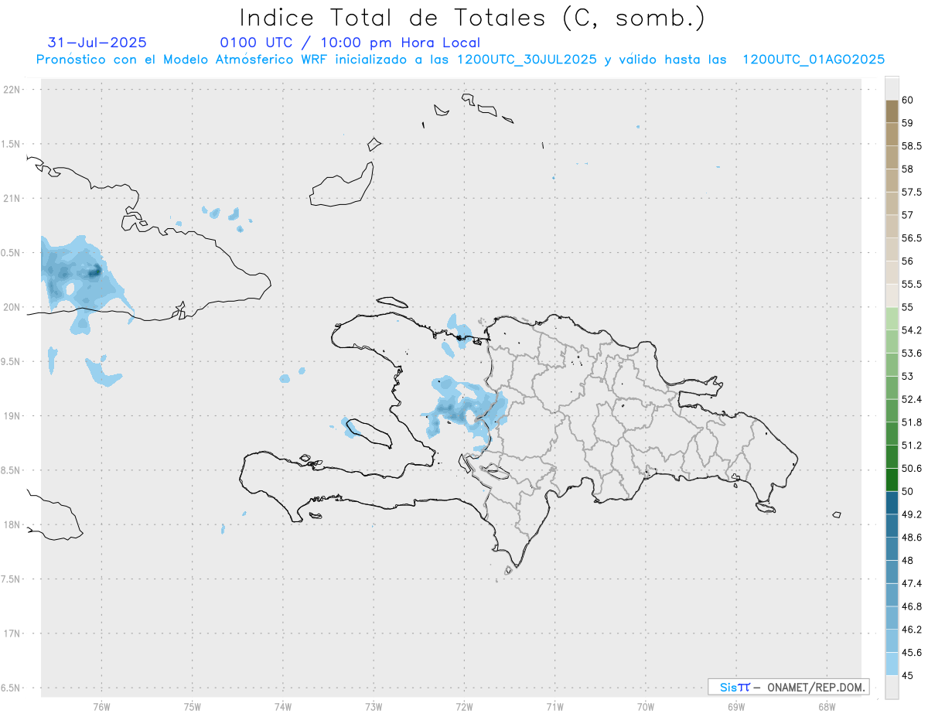The width and height of the screenshot is (928, 717).
Task: Pick the darkest blue legend band below 50
Action: [x=892, y=503]
